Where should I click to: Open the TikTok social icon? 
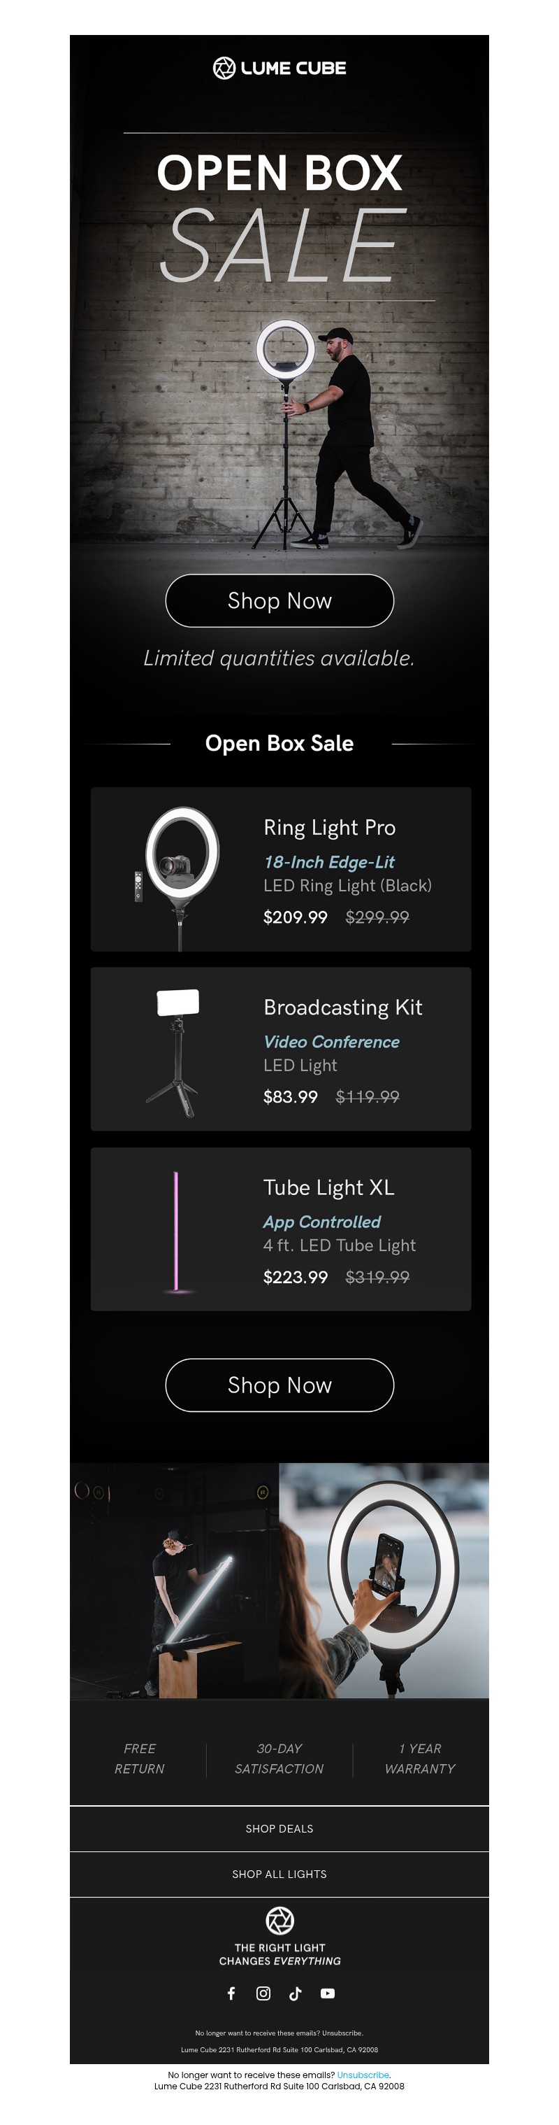[296, 1993]
